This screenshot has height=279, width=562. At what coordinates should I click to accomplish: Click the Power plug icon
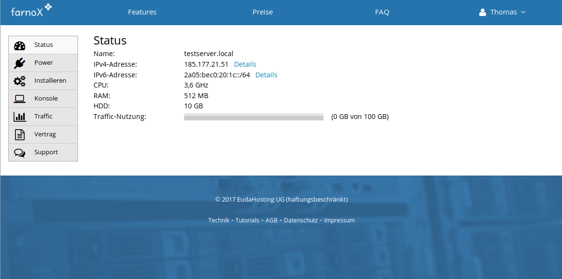tap(19, 63)
